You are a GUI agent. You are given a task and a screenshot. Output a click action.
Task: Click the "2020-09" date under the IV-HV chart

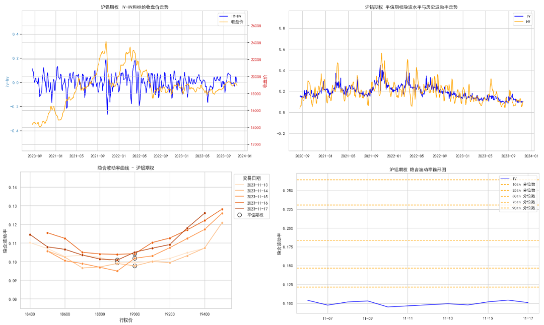point(35,156)
